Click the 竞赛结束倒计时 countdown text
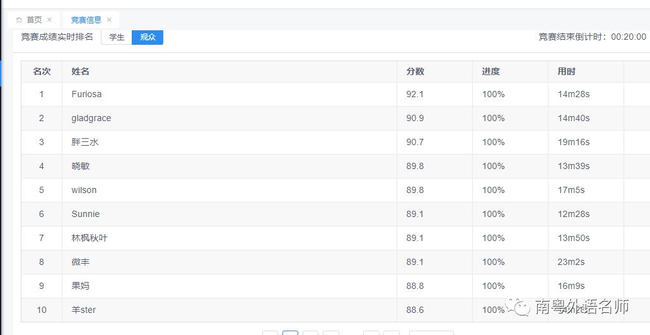650x335 pixels. click(592, 37)
